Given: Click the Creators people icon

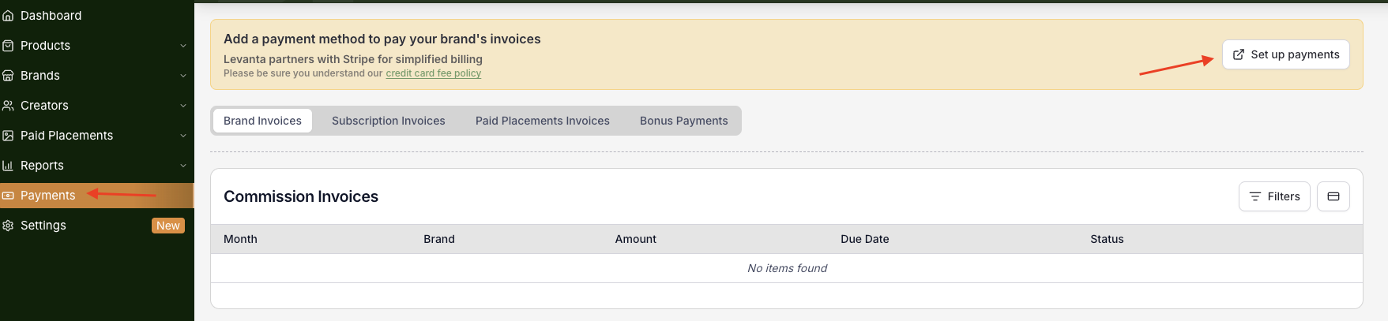Looking at the screenshot, I should [8, 106].
